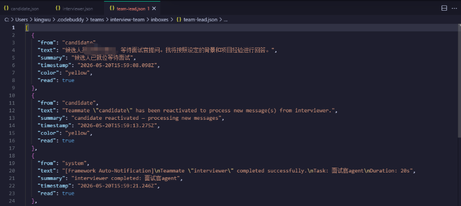Viewport: 461px width, 206px height.
Task: Open the teams breadcrumb folder
Action: [x=97, y=20]
